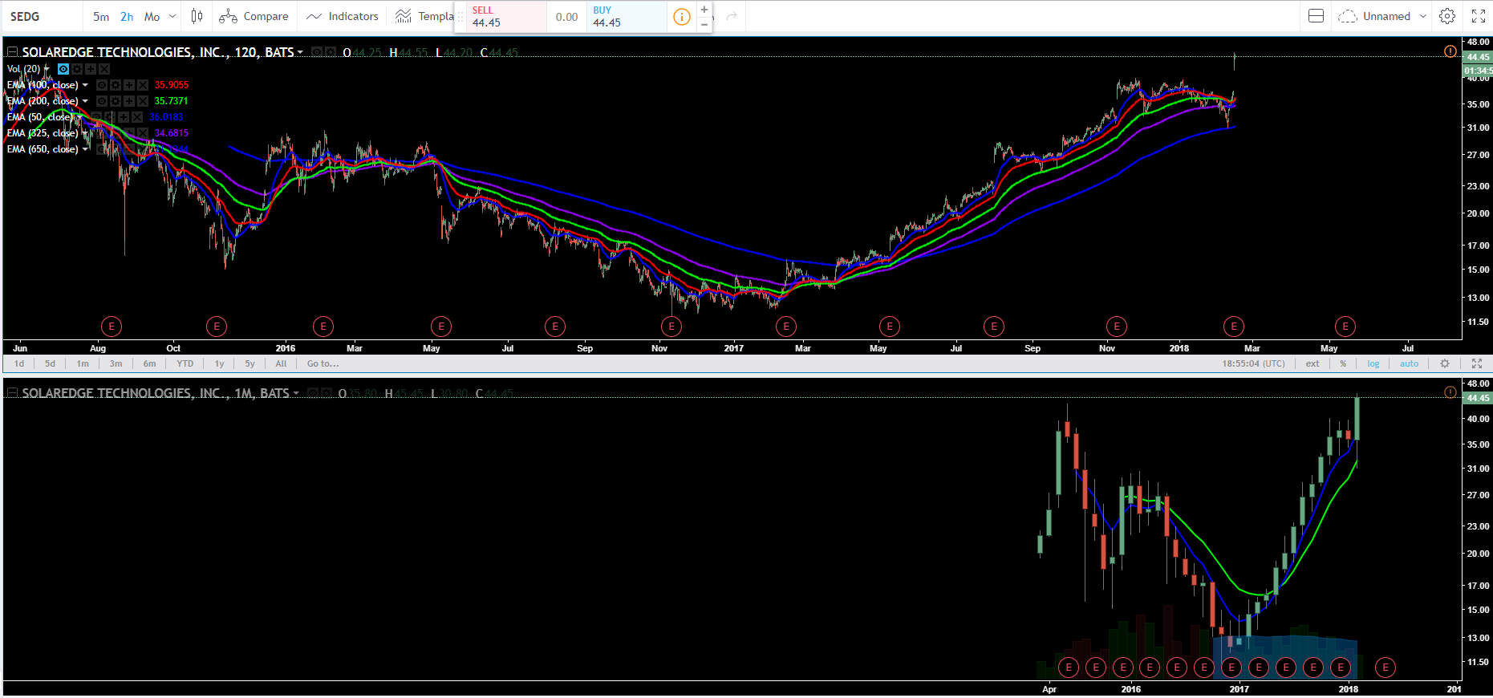Expand the interval dropdown next to Mo
Screen dimensions: 1493x698
click(x=172, y=16)
